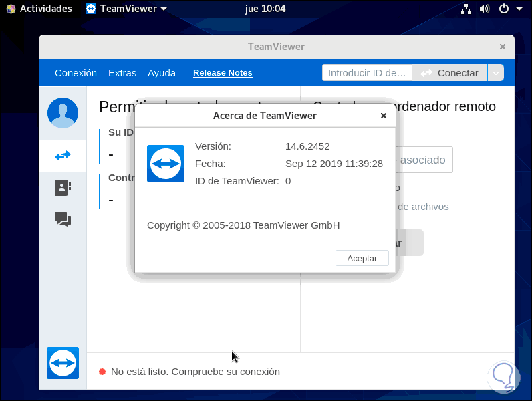This screenshot has height=401, width=532.
Task: Open the Ayuda menu
Action: [x=162, y=73]
